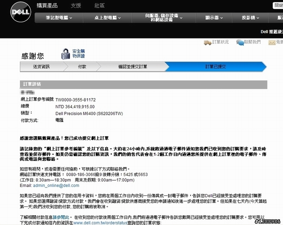283x225 pixels.
Task: Click the contact us chat bubble icon
Action: (240, 42)
